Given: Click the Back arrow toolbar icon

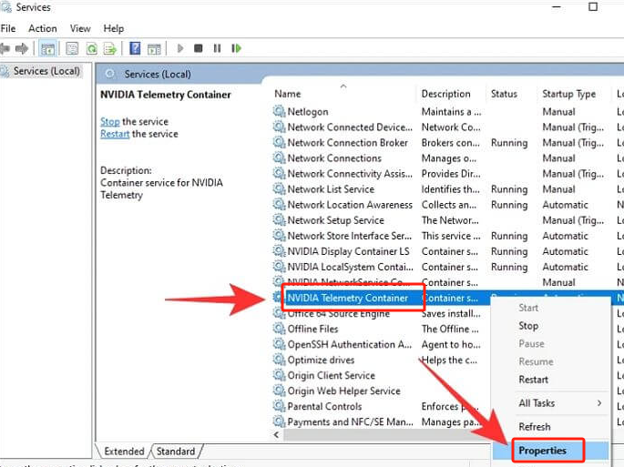Looking at the screenshot, I should tap(5, 48).
